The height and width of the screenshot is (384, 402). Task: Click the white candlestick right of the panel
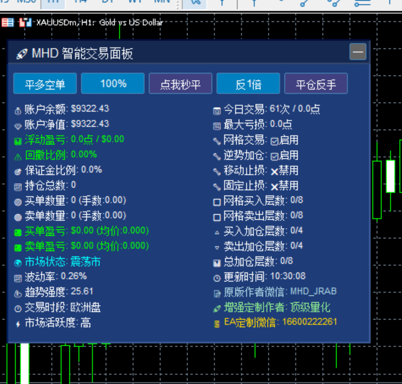click(x=390, y=176)
